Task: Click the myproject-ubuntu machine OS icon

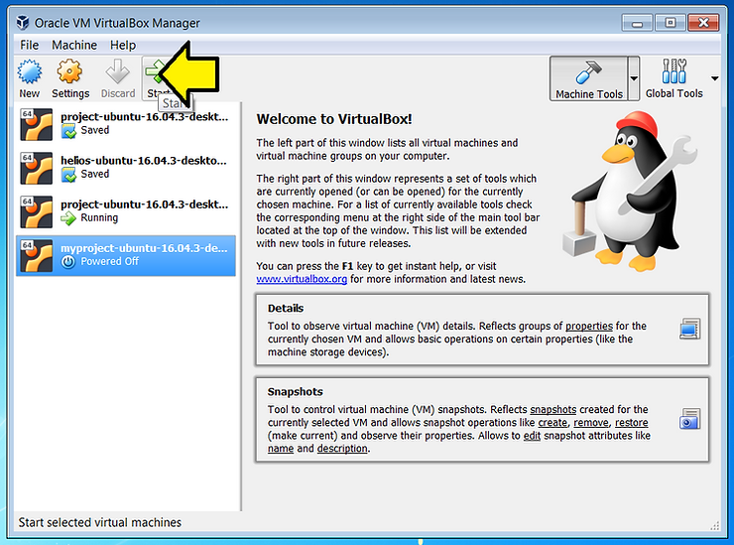Action: point(36,256)
